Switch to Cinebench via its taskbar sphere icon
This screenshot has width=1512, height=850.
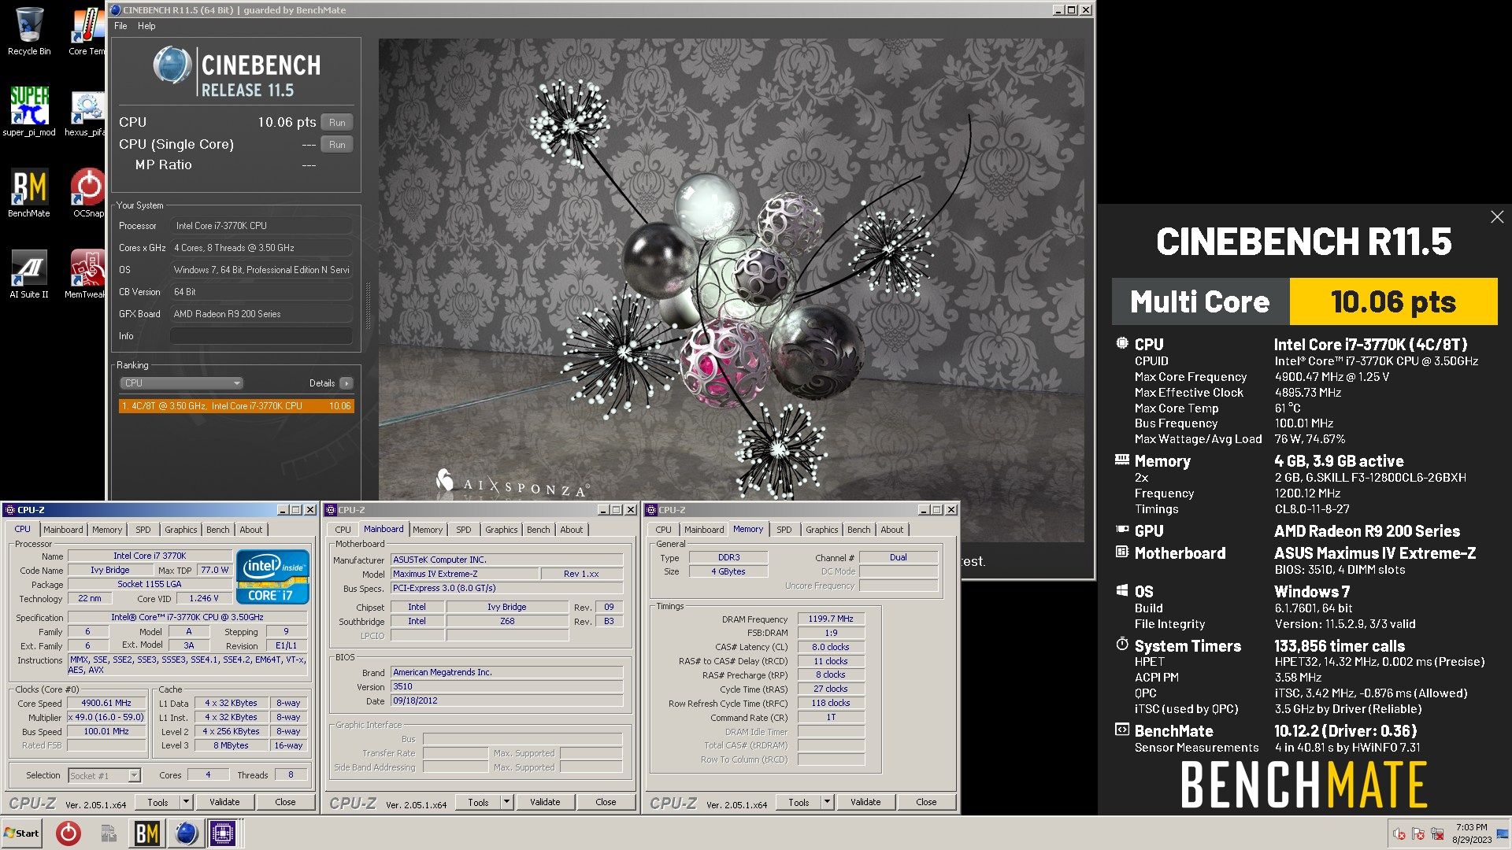coord(187,833)
